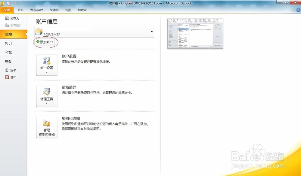Click the window title showing longtao360062492@163.com
The height and width of the screenshot is (176, 301).
click(150, 3)
